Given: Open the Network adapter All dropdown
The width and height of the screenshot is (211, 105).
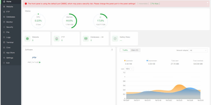Looking at the screenshot, I should tap(198, 50).
